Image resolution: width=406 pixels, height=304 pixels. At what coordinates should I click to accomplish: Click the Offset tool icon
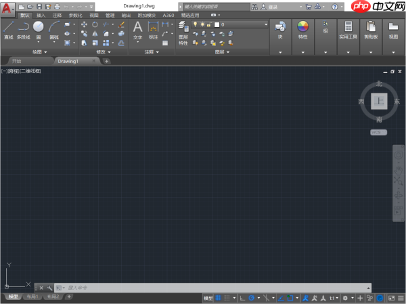click(x=121, y=43)
